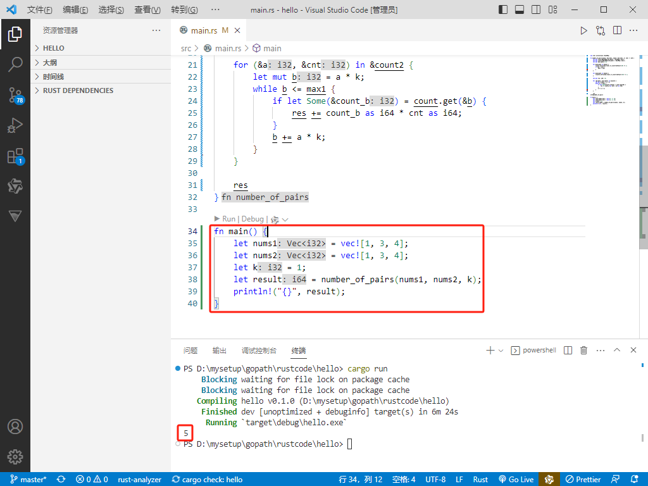Open the new terminal launch profile dropdown
Viewport: 648px width, 486px height.
(501, 351)
